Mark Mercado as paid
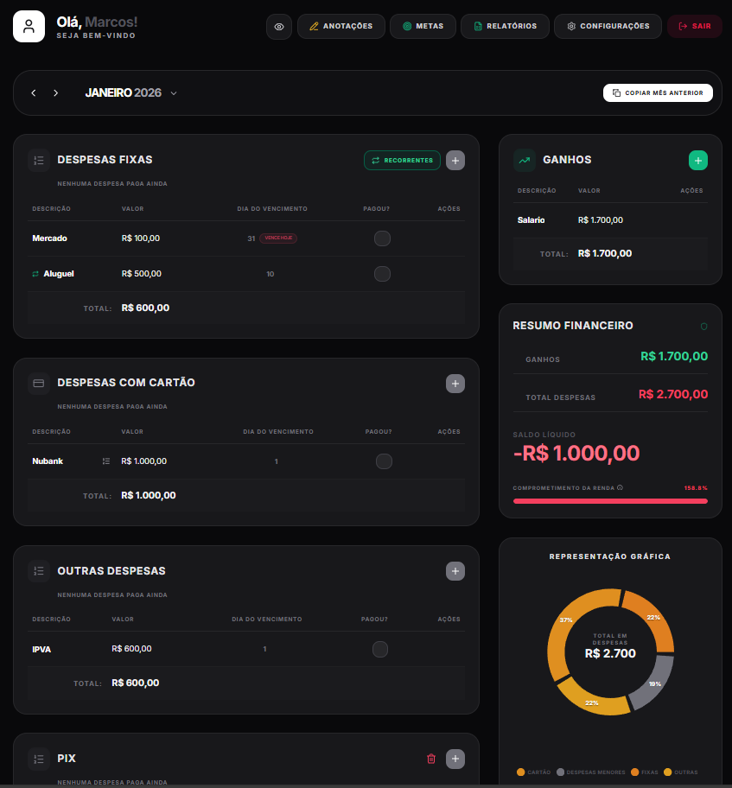Viewport: 732px width, 788px height. click(x=383, y=238)
